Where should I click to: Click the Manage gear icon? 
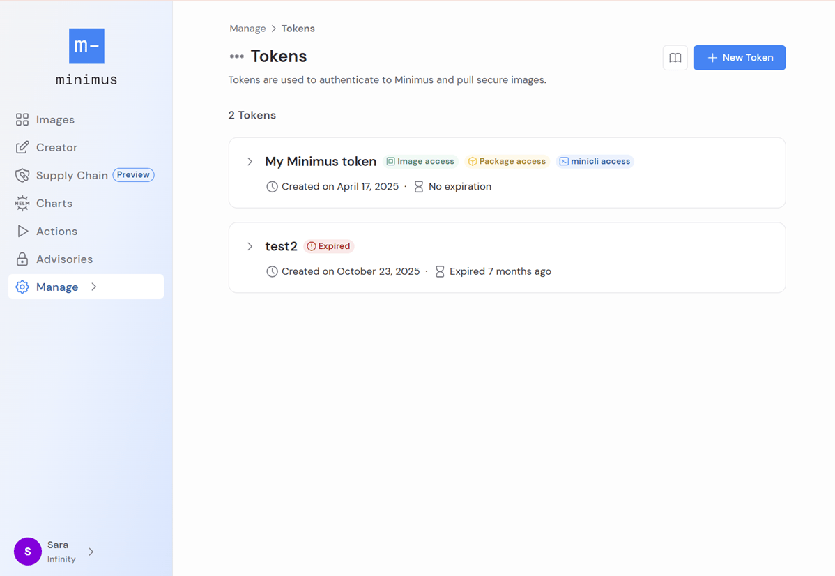[22, 287]
